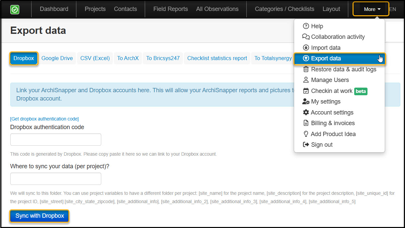Choose Restore data & audit logs
This screenshot has height=228, width=405.
[339, 69]
